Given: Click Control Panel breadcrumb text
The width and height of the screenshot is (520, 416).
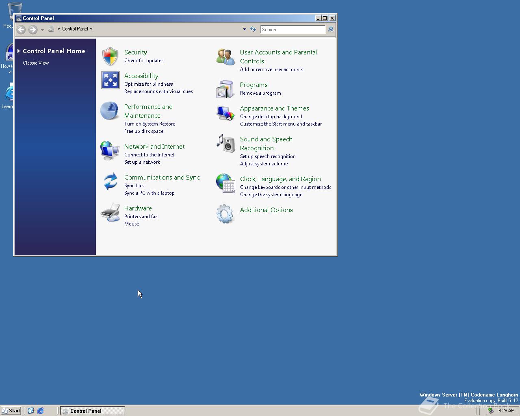Looking at the screenshot, I should (x=75, y=29).
